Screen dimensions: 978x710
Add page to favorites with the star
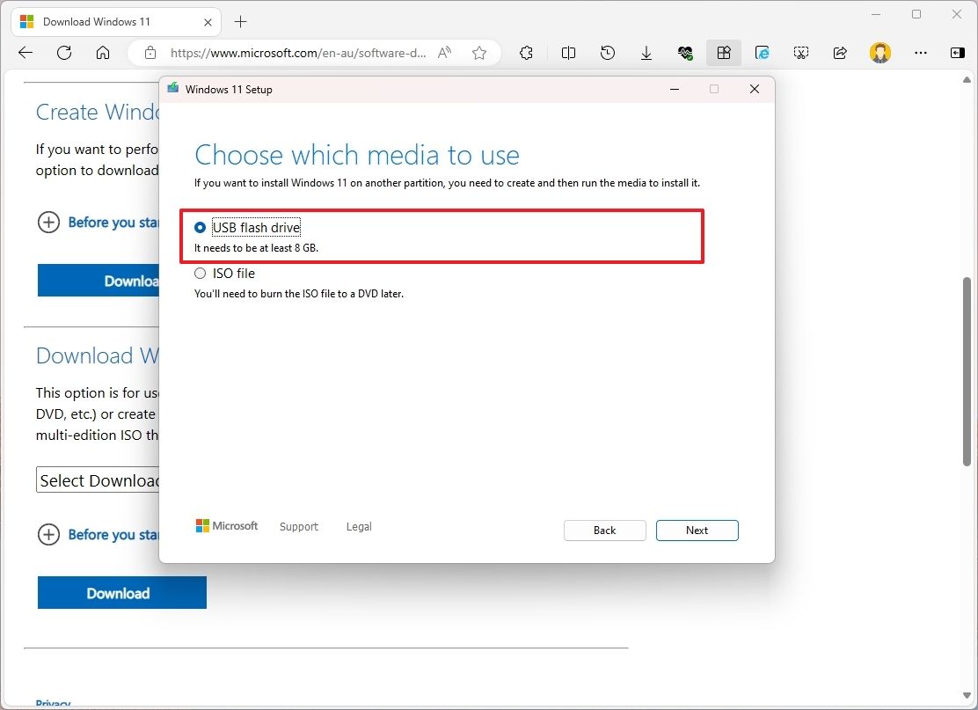[479, 53]
